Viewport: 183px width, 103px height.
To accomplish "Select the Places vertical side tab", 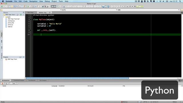I will coord(1,34).
